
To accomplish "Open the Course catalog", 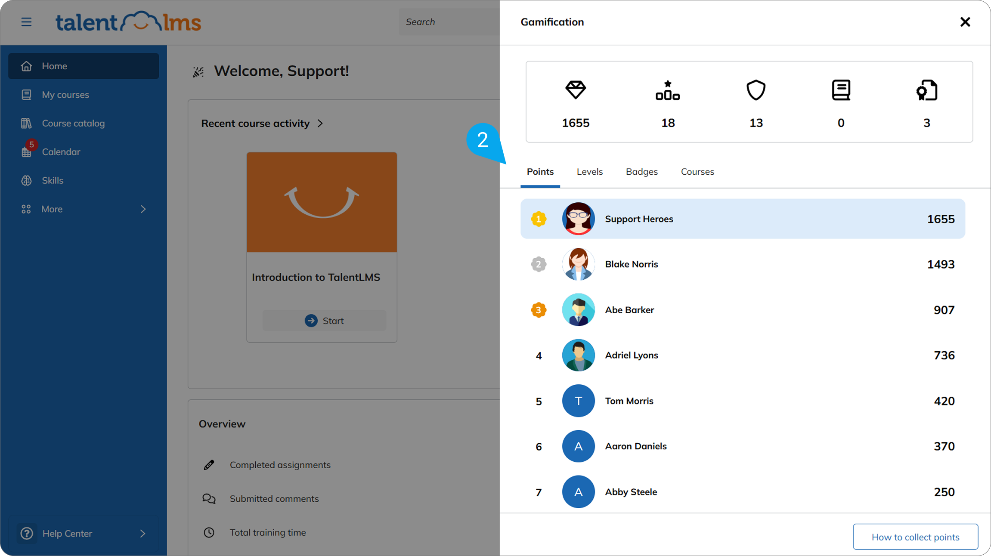I will [x=73, y=123].
